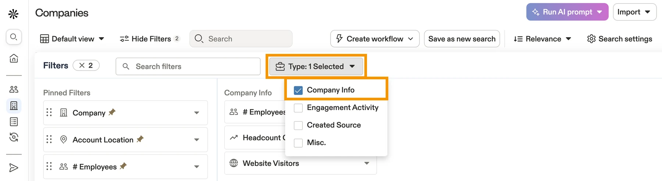Open the Type: 1 Selected dropdown
662x181 pixels.
[x=316, y=66]
